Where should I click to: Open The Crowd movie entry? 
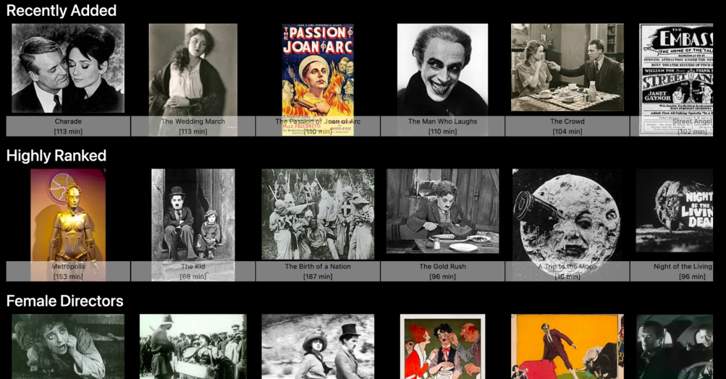point(566,67)
